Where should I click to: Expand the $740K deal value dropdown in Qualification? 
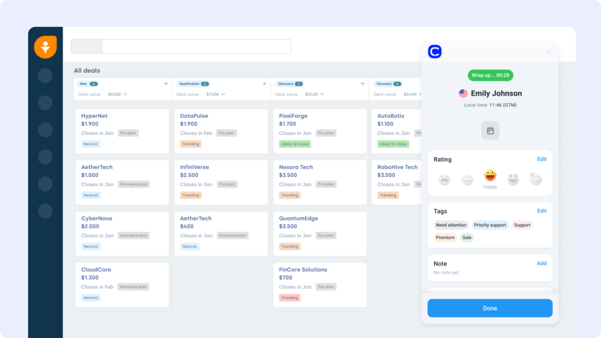(x=215, y=94)
